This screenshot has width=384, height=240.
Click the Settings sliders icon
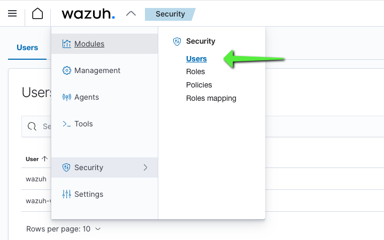(67, 194)
